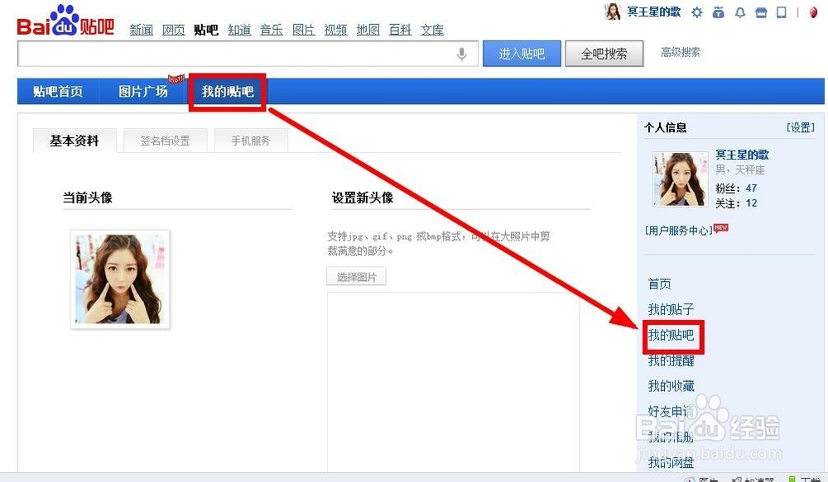The height and width of the screenshot is (482, 828).
Task: Open the 高级搜索 link
Action: [682, 51]
